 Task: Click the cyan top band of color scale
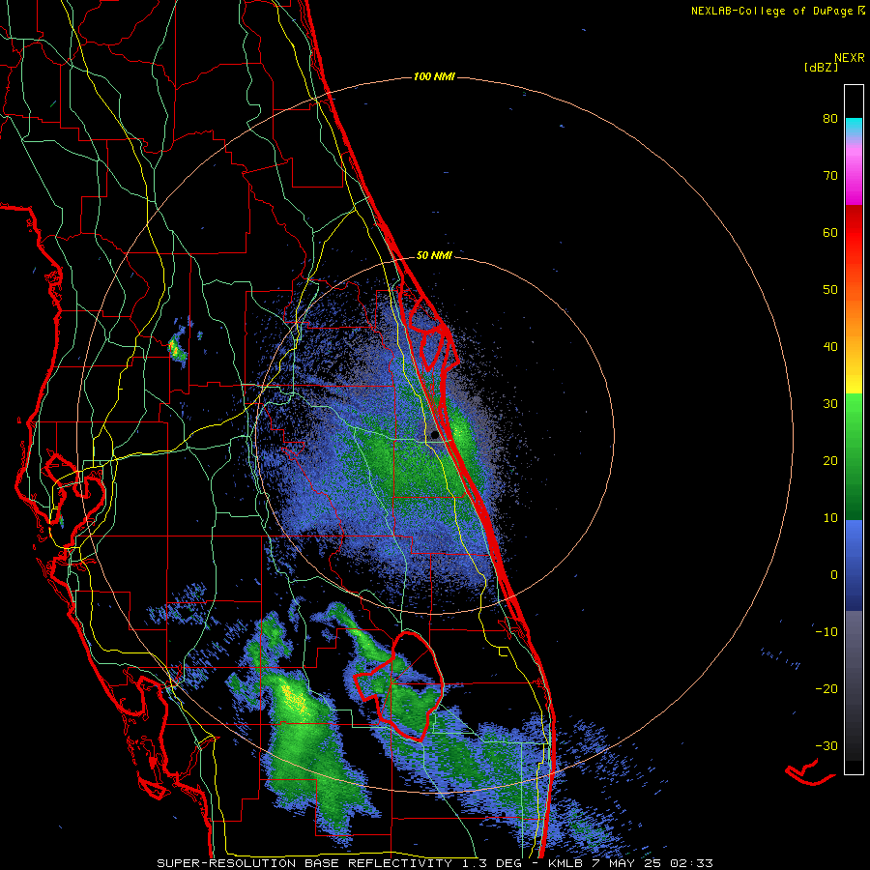(854, 127)
